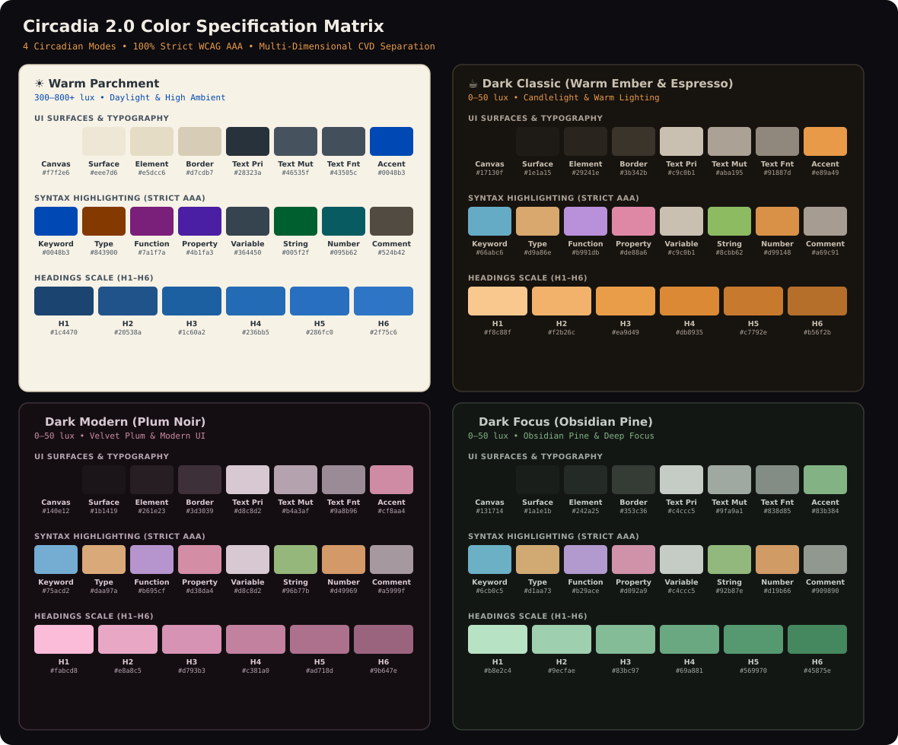Select Dark Classic Text Pri swatch #c9c0b1

(682, 141)
